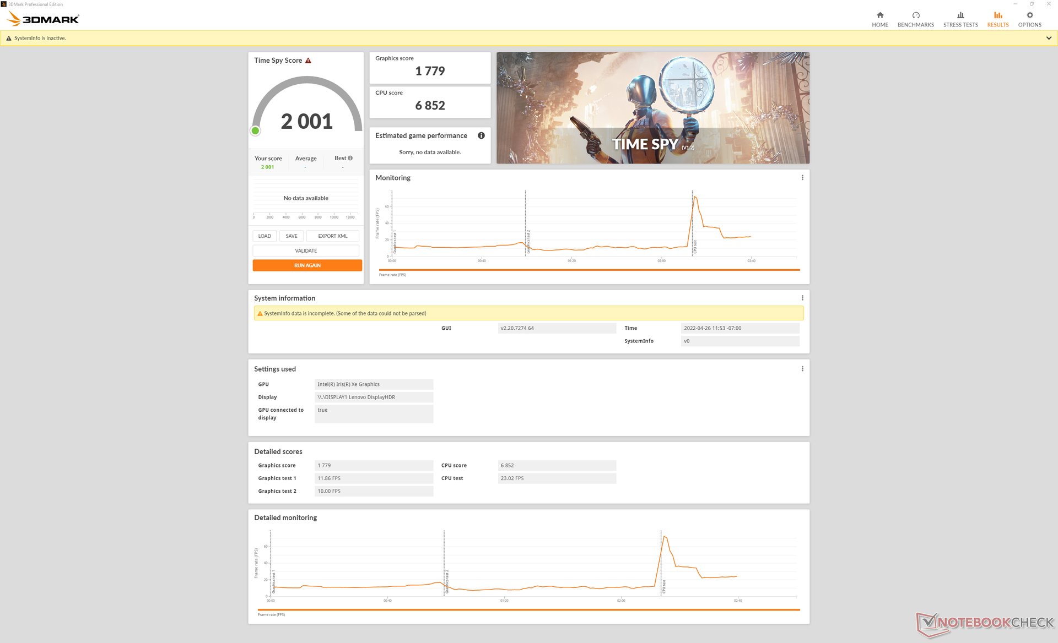The image size is (1058, 643).
Task: Open the Stress Tests section
Action: click(960, 19)
